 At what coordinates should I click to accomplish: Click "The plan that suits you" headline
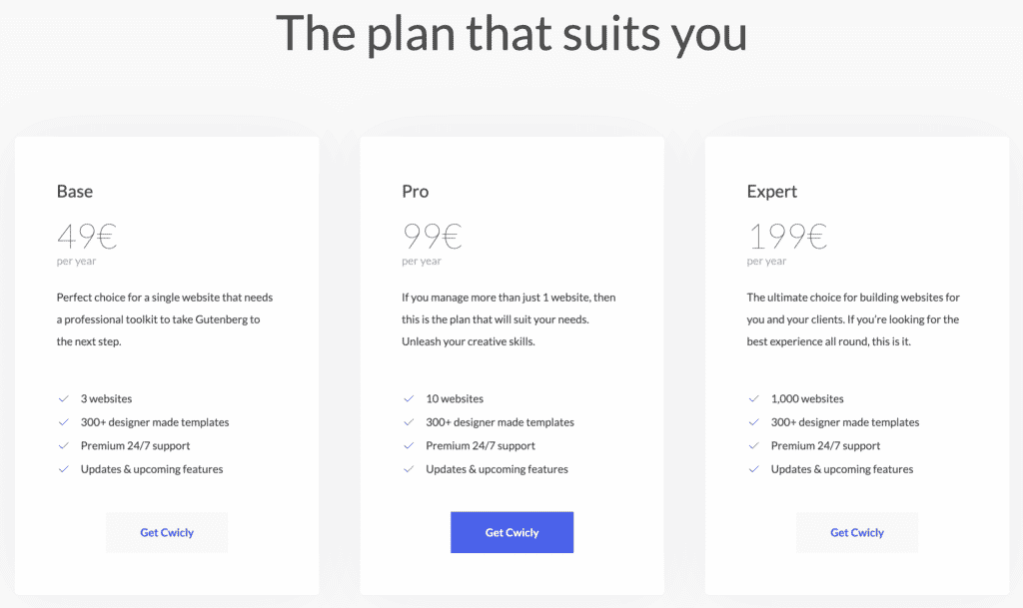[x=511, y=34]
